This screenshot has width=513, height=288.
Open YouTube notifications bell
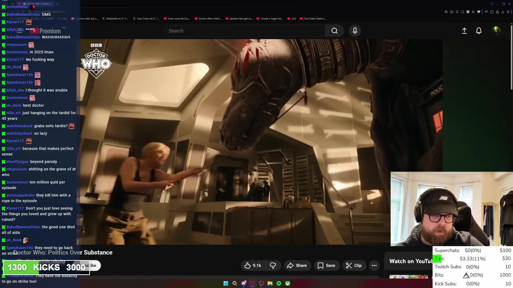479,31
